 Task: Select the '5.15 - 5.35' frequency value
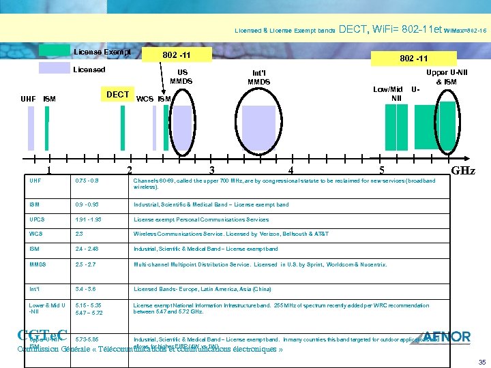click(x=88, y=305)
